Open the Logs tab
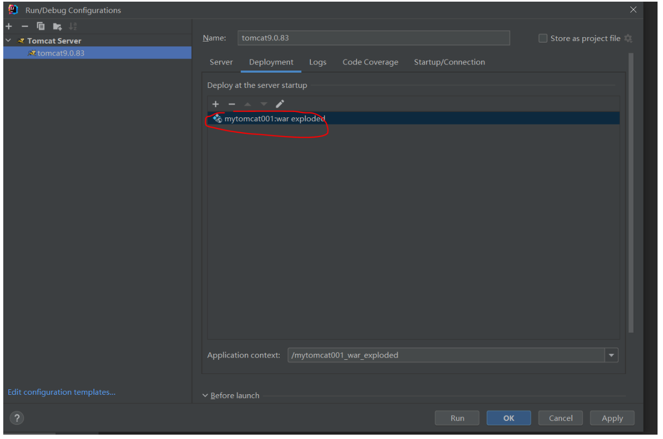 point(318,62)
